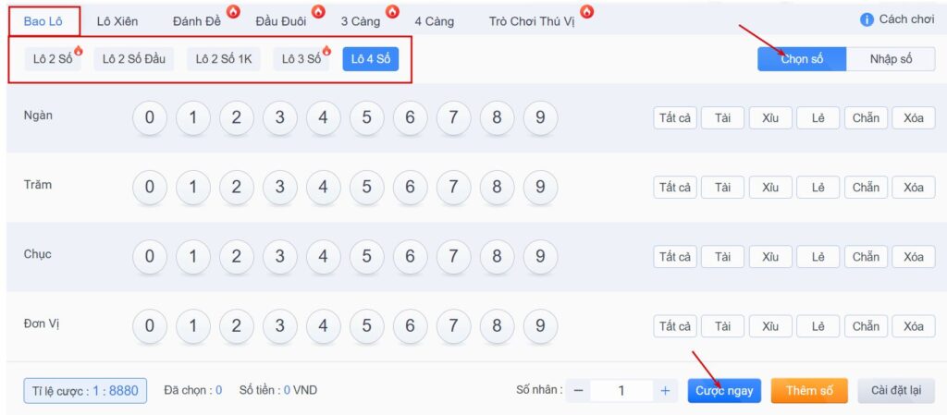Select Tất cả in Đơn Vị row
Screen dimensions: 947x415
[x=675, y=325]
